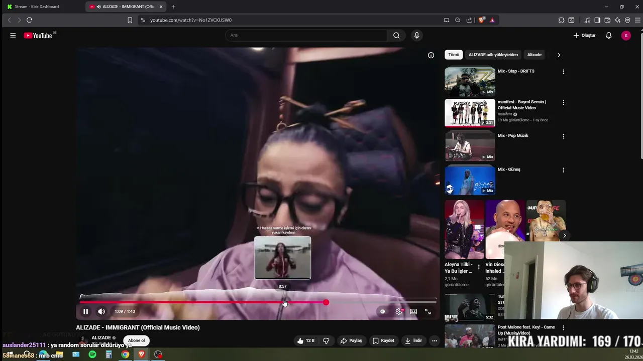Image resolution: width=643 pixels, height=361 pixels.
Task: Open options menu for Mix - Stap - DRIFT3
Action: 563,72
